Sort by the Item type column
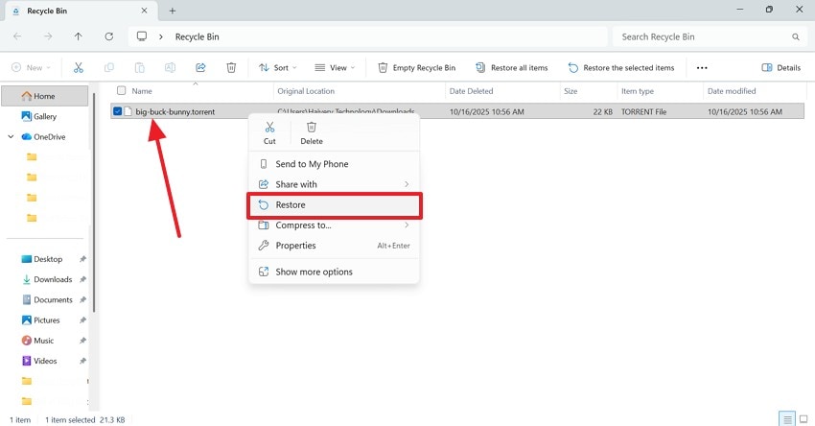 (x=638, y=91)
